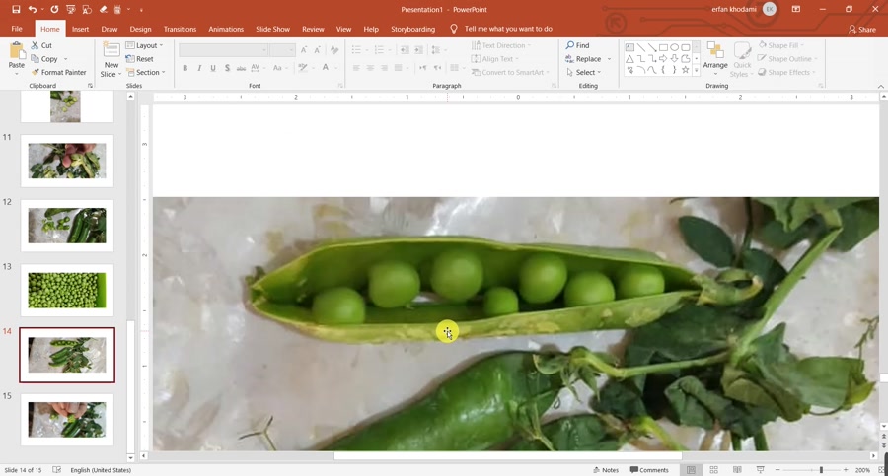The width and height of the screenshot is (888, 476).
Task: Click the Undo arrow icon
Action: tap(33, 10)
